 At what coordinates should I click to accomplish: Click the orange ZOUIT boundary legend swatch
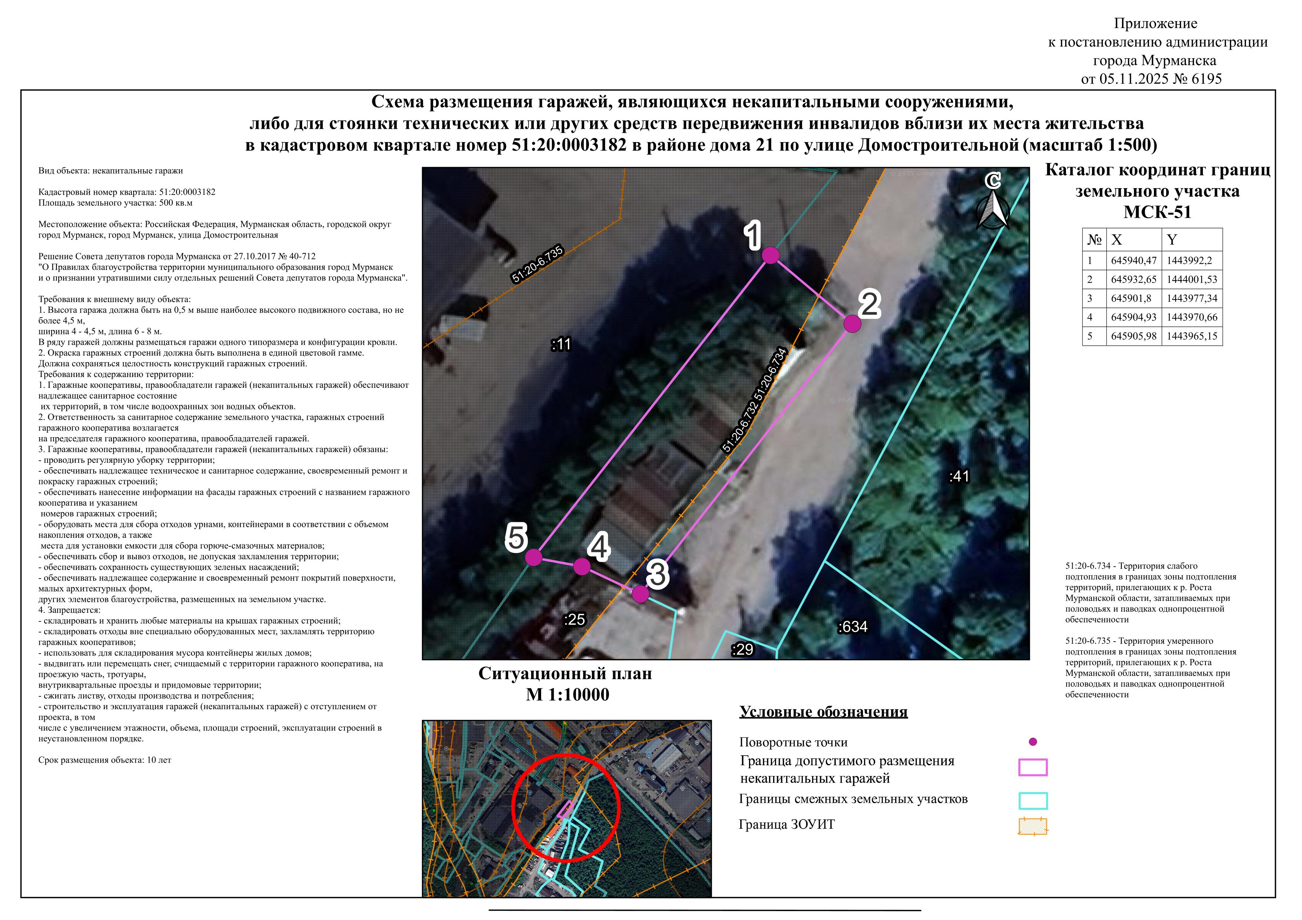[1033, 826]
